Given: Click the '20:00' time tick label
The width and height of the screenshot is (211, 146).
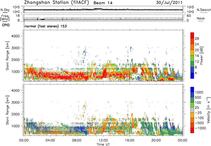Looking at the screenshot, I should click(156, 140).
